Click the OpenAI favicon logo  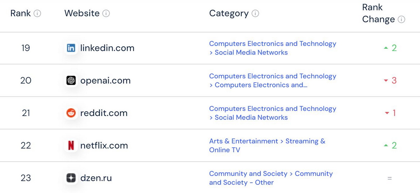tap(71, 80)
